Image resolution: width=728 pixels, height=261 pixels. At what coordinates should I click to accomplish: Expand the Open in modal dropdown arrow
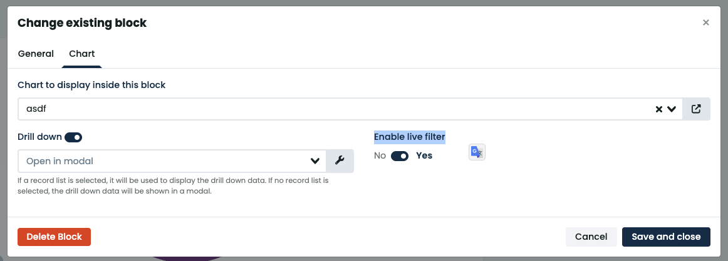315,161
